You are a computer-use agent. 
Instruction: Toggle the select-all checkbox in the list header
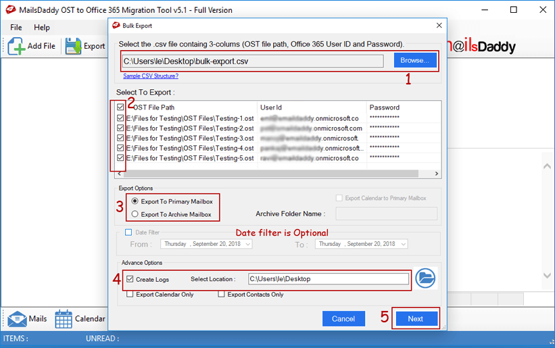120,107
